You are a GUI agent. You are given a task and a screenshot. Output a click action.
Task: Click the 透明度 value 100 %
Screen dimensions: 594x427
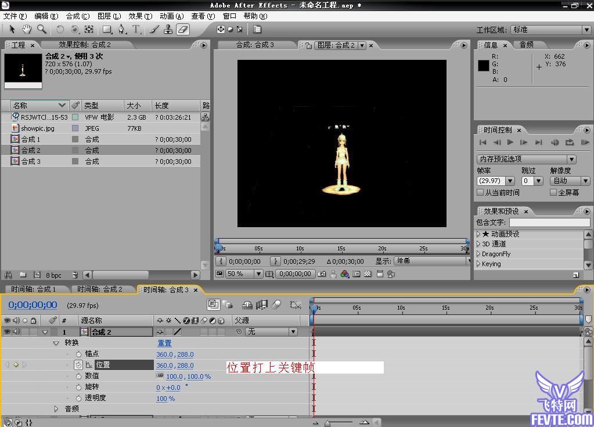(165, 398)
